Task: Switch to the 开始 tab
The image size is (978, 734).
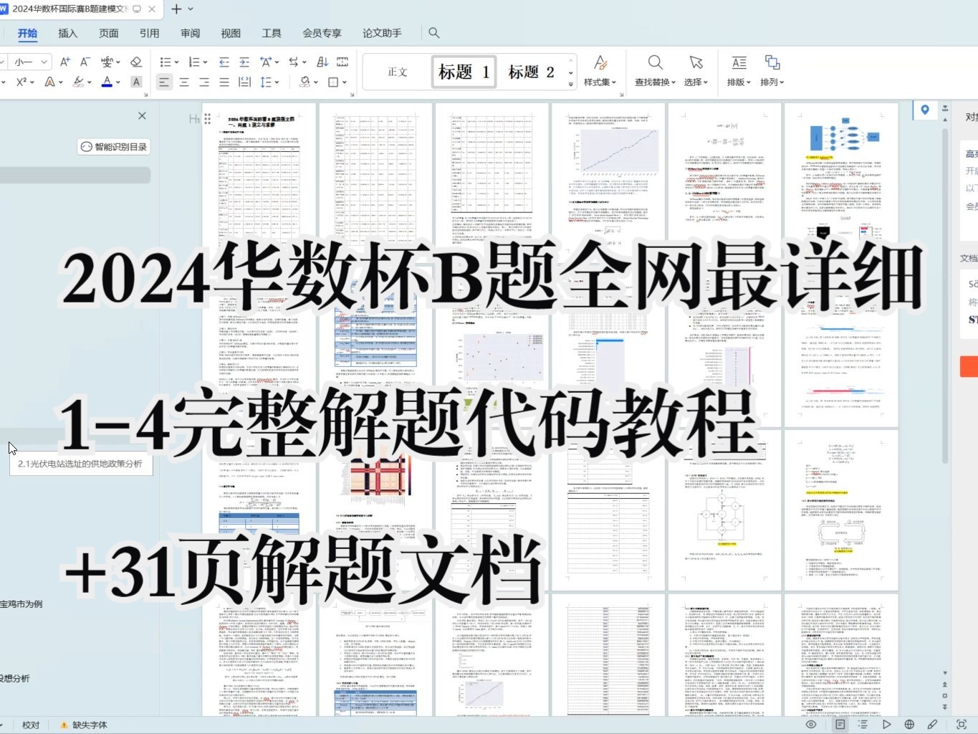Action: click(x=27, y=33)
